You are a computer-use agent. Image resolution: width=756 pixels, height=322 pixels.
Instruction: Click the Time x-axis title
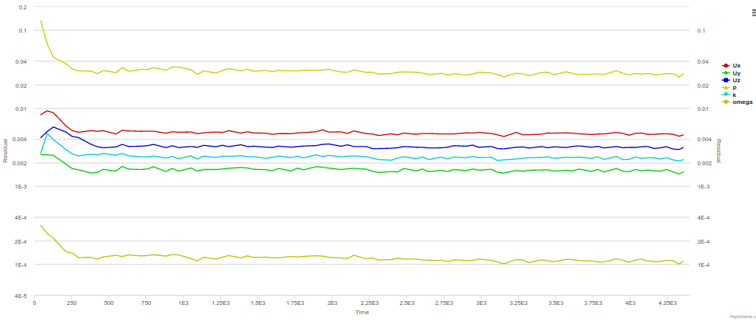pyautogui.click(x=362, y=312)
